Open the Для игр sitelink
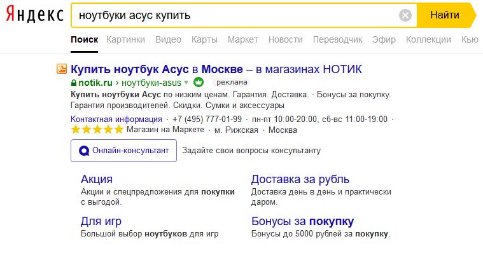 coord(101,221)
